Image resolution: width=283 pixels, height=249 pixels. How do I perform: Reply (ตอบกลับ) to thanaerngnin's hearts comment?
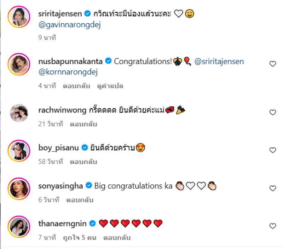(117, 238)
